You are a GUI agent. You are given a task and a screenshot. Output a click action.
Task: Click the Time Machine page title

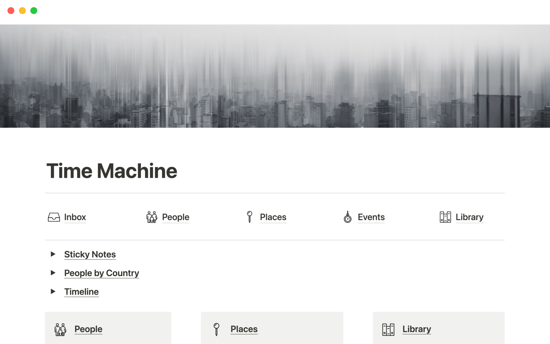click(x=112, y=171)
